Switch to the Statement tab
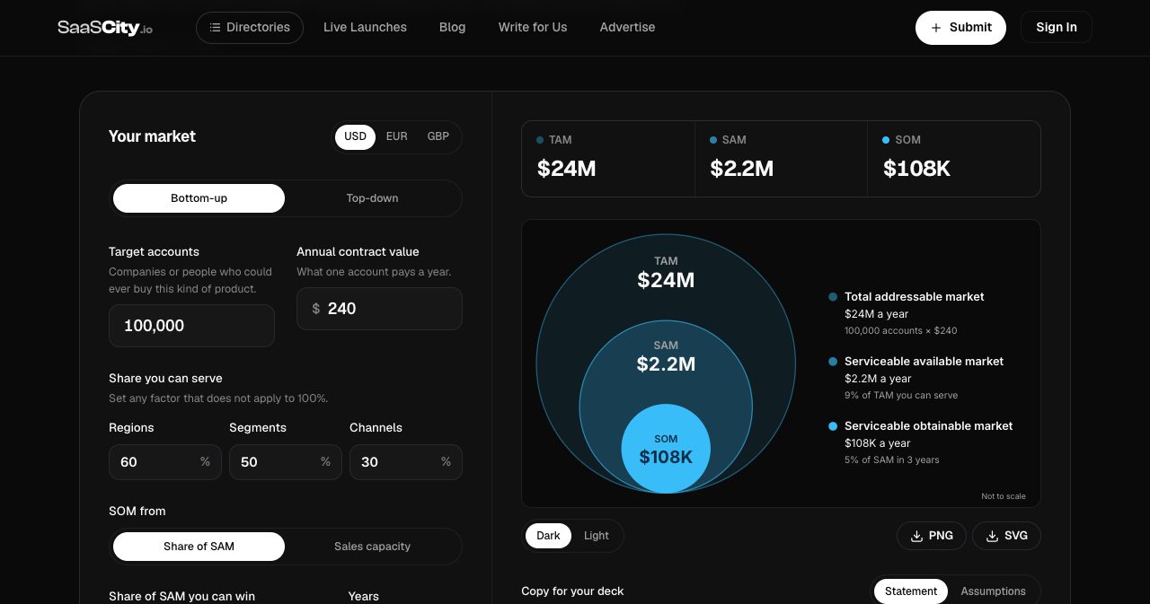 click(911, 591)
